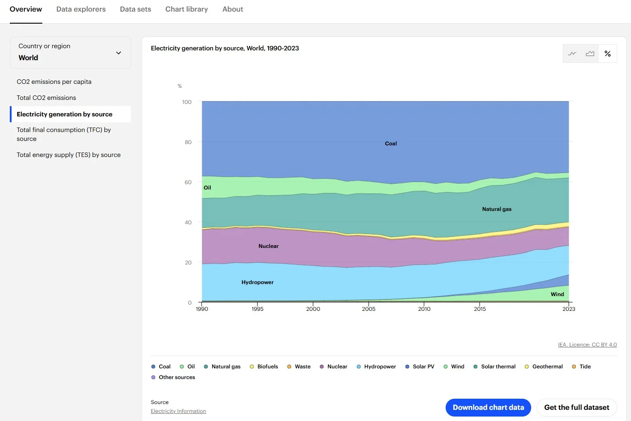Toggle Natural gas legend entry

pyautogui.click(x=222, y=367)
